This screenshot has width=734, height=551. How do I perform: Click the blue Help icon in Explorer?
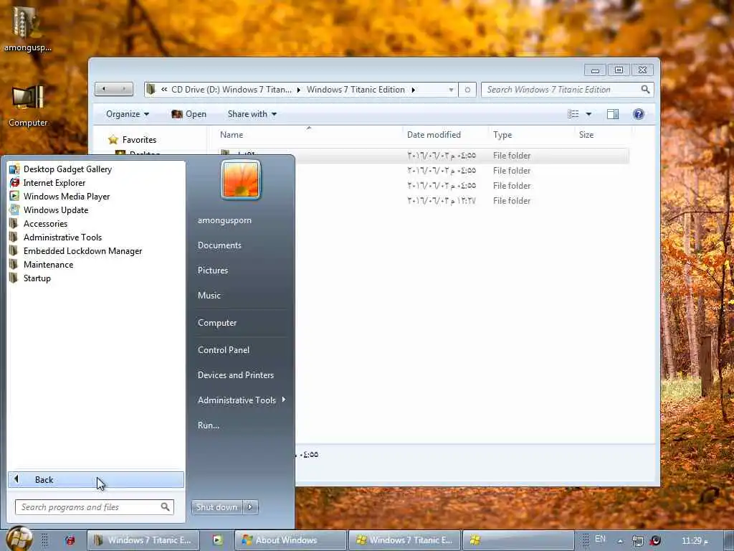(x=639, y=114)
